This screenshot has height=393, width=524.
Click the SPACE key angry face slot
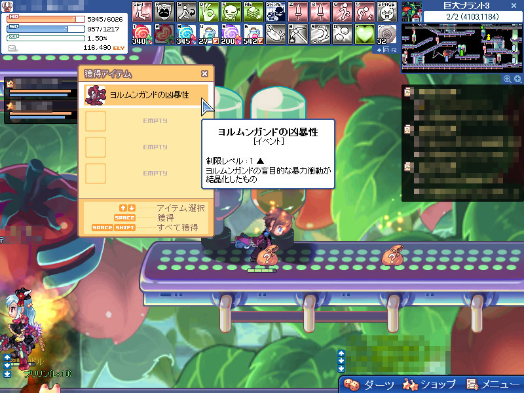pyautogui.click(x=387, y=11)
